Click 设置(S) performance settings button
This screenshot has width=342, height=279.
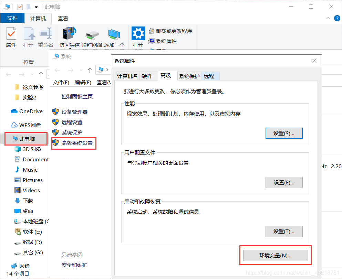284,133
